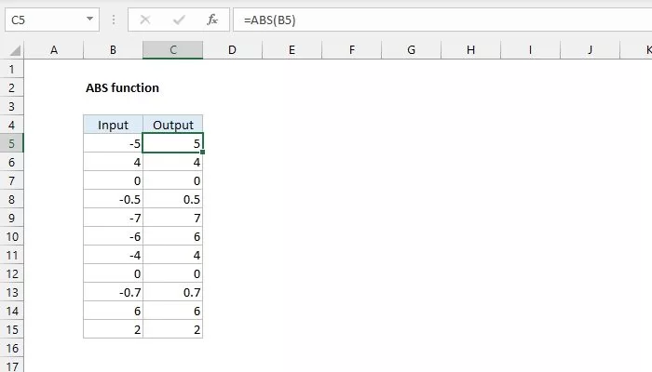Viewport: 652px width, 372px height.
Task: Select the 'ABS function' title cell
Action: click(121, 88)
